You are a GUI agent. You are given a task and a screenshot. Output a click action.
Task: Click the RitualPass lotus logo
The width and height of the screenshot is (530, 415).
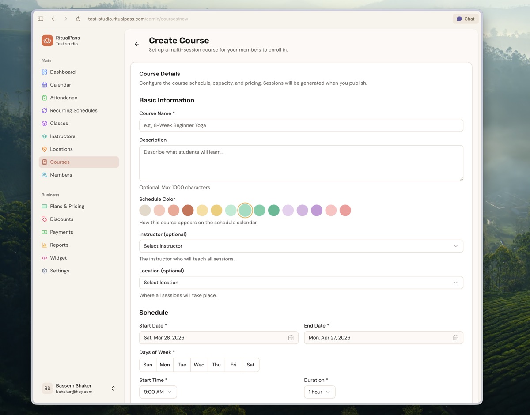point(47,41)
